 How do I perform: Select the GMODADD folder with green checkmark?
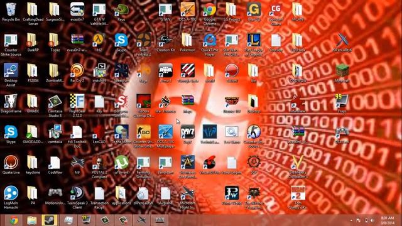(33, 134)
